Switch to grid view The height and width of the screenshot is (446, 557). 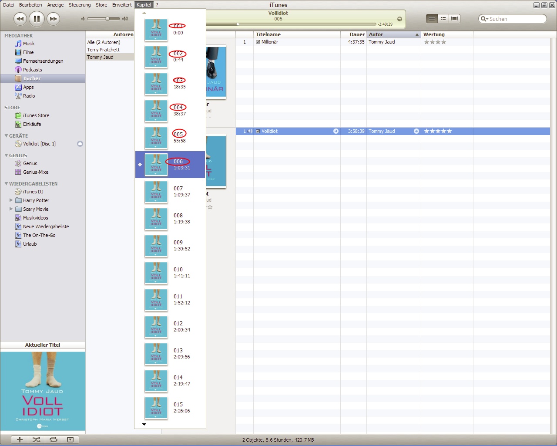[x=443, y=19]
